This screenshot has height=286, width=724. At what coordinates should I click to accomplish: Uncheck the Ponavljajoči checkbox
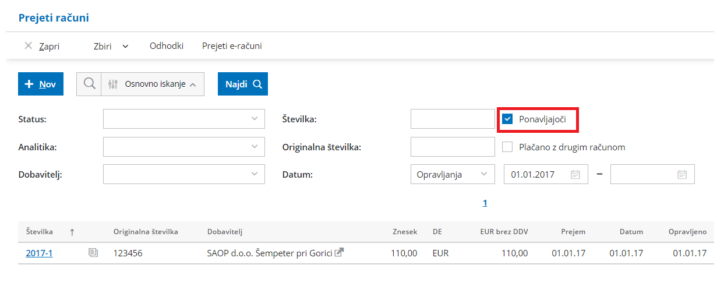pos(508,119)
